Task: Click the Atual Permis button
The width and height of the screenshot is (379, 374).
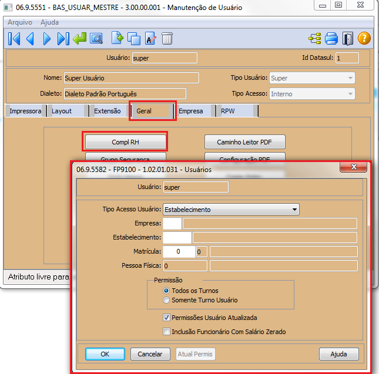Action: pyautogui.click(x=195, y=354)
